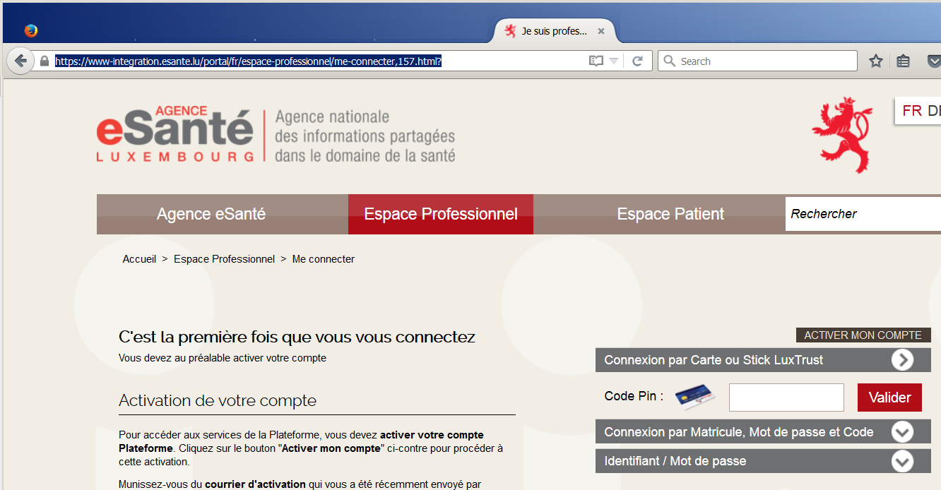Reload the current page

[x=637, y=61]
